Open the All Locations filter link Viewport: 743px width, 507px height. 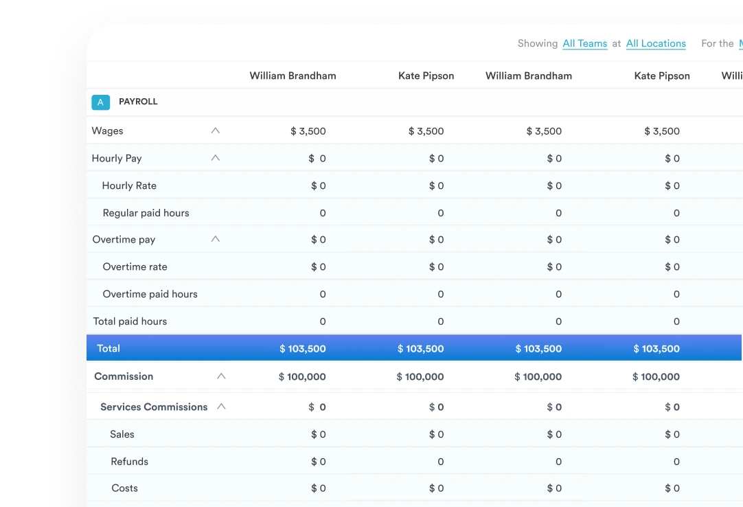(655, 43)
